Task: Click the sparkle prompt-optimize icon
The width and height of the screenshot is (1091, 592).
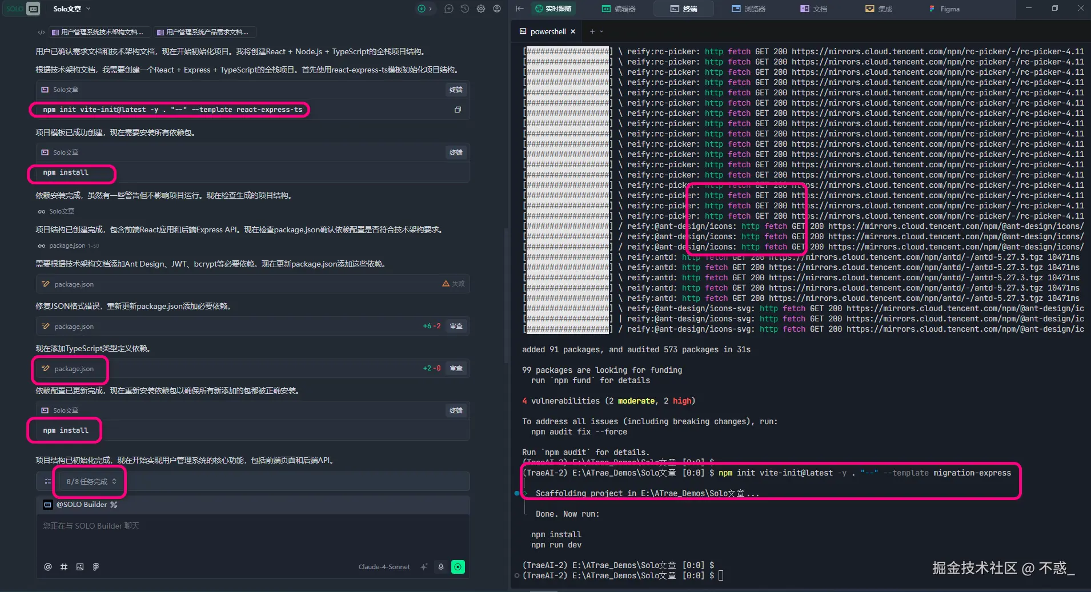Action: [x=424, y=567]
